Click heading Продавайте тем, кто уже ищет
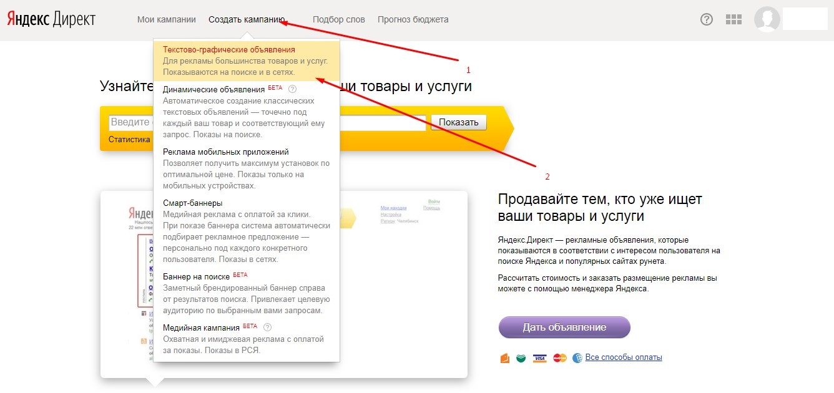Image resolution: width=834 pixels, height=393 pixels. tap(601, 208)
